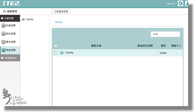Viewport: 194px width, 112px height.
Task: Sort by 最後修改時間 column header
Action: [x=145, y=46]
